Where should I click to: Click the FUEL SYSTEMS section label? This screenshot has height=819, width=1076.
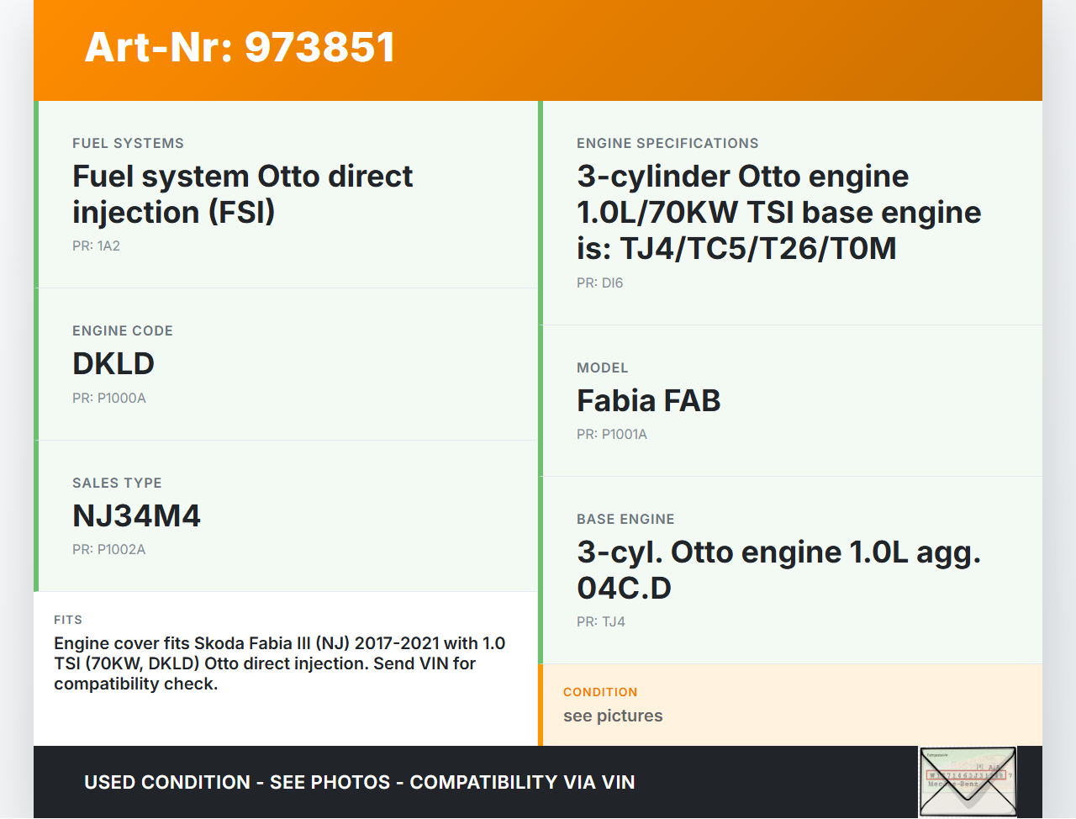coord(128,143)
